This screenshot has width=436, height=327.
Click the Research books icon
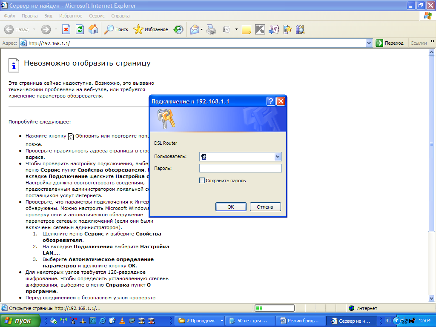pos(301,29)
